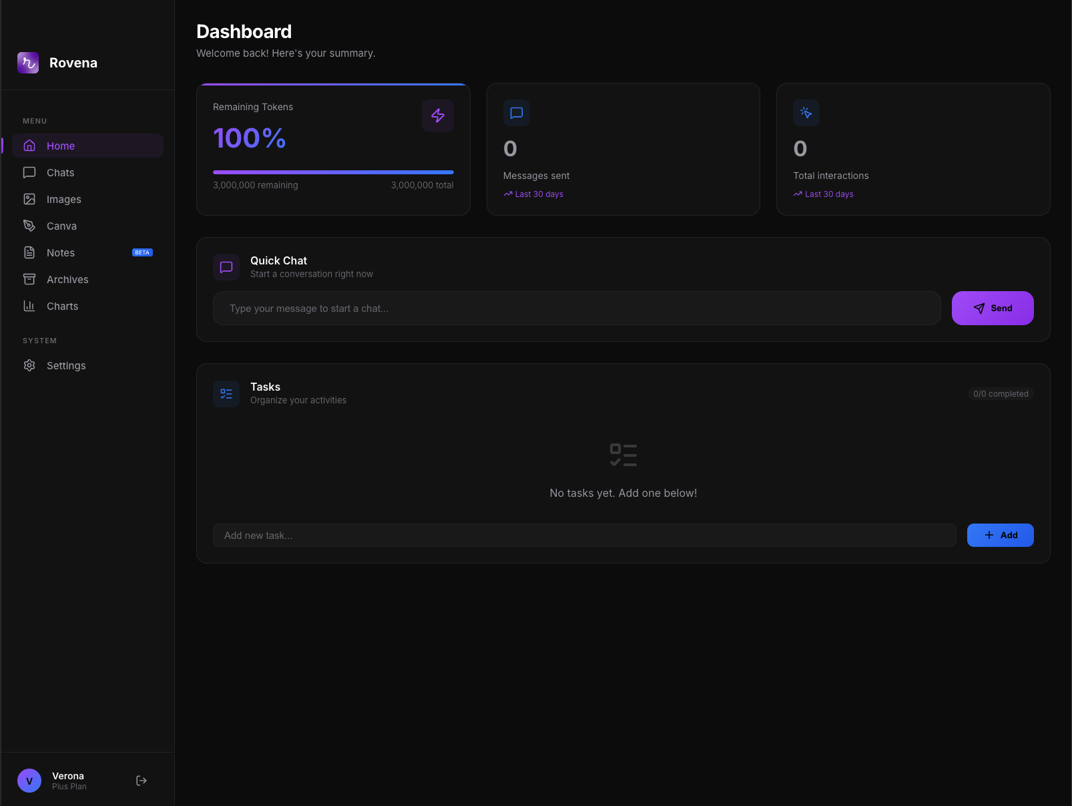
Task: Click the message bubble icon above Messages sent
Action: point(517,113)
